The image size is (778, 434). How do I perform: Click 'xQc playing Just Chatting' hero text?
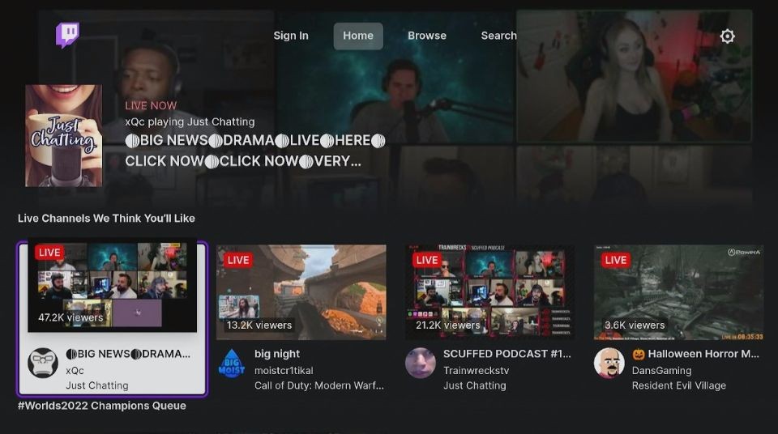coord(190,121)
